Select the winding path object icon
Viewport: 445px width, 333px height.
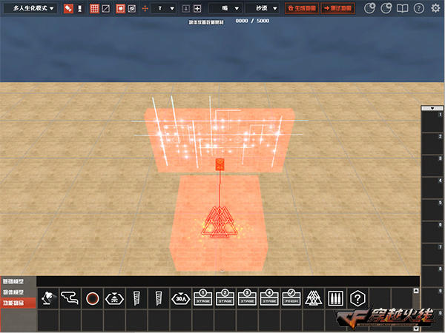(x=70, y=298)
